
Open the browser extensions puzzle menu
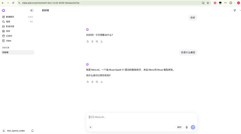click(x=231, y=3)
